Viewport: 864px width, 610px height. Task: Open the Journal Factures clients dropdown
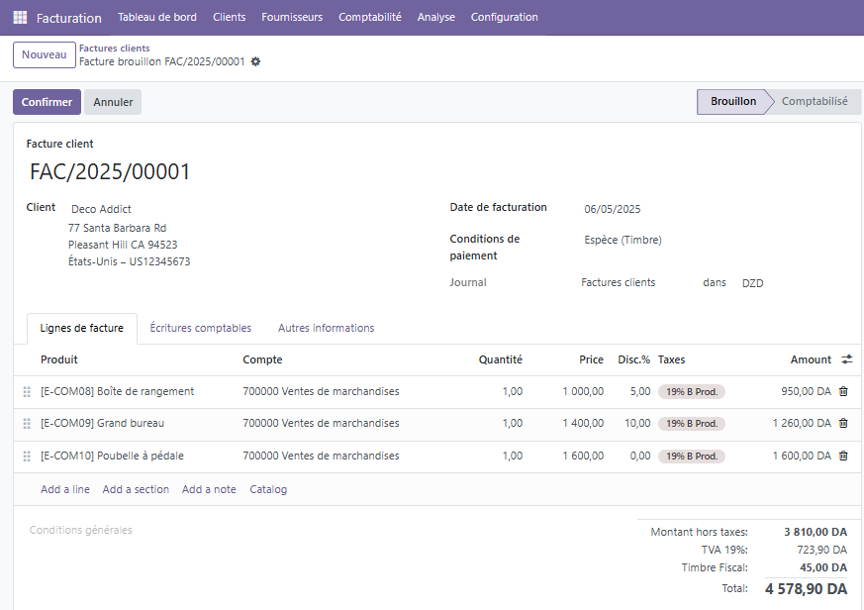click(619, 282)
